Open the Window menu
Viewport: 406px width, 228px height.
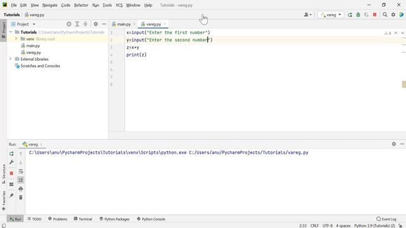(133, 5)
